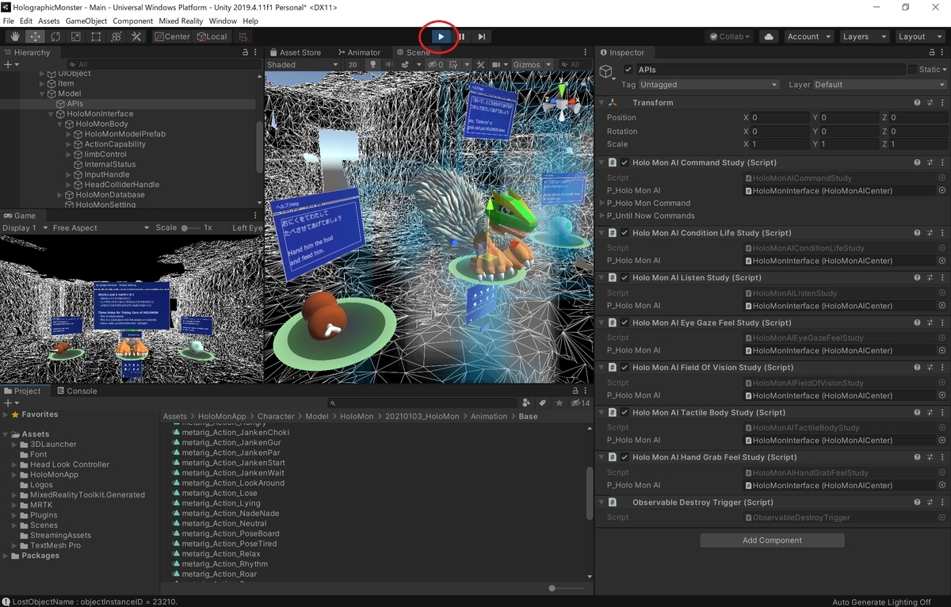
Task: Click the Add Component button
Action: point(772,540)
